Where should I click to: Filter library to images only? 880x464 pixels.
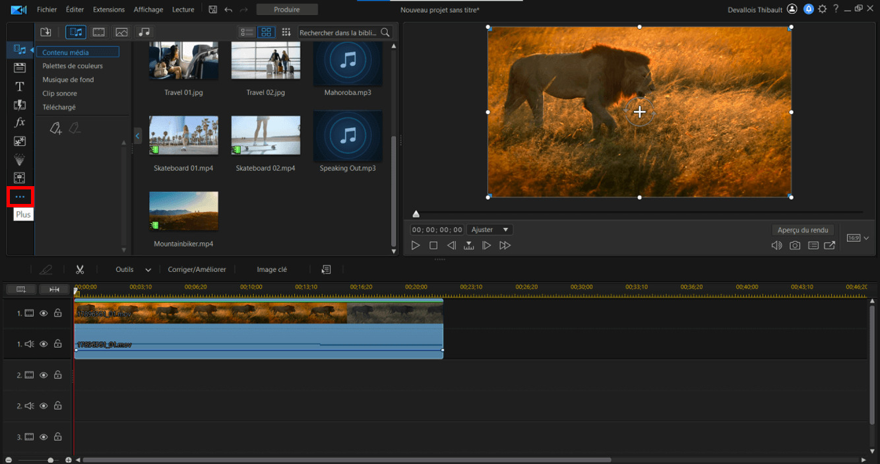[121, 32]
